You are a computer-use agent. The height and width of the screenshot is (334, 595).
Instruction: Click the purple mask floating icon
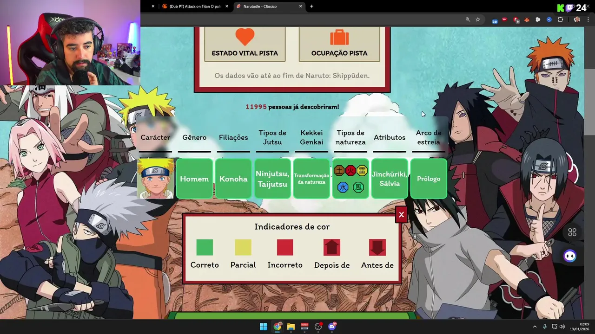pyautogui.click(x=570, y=256)
